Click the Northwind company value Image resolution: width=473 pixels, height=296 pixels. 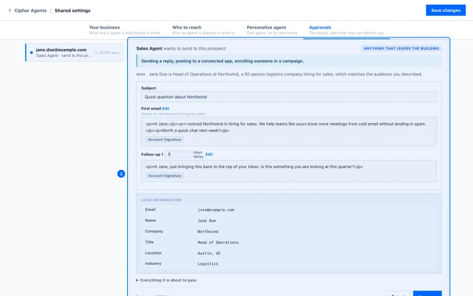pos(208,231)
